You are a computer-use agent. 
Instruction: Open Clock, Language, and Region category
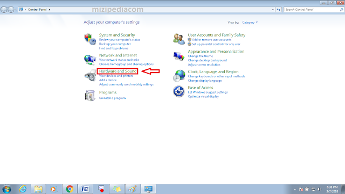213,71
